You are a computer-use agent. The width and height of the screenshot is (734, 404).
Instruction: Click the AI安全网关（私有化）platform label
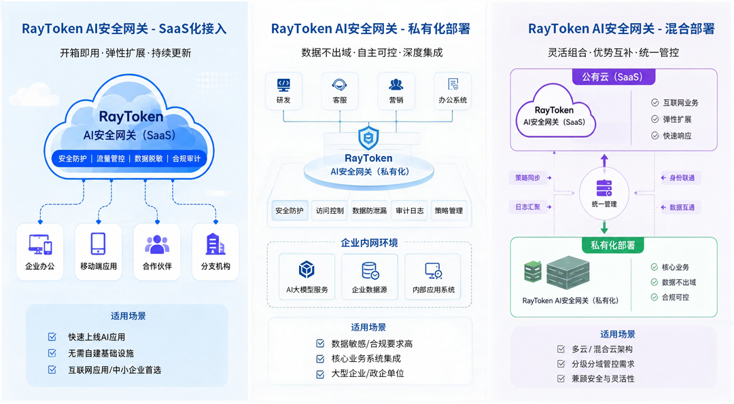[370, 172]
